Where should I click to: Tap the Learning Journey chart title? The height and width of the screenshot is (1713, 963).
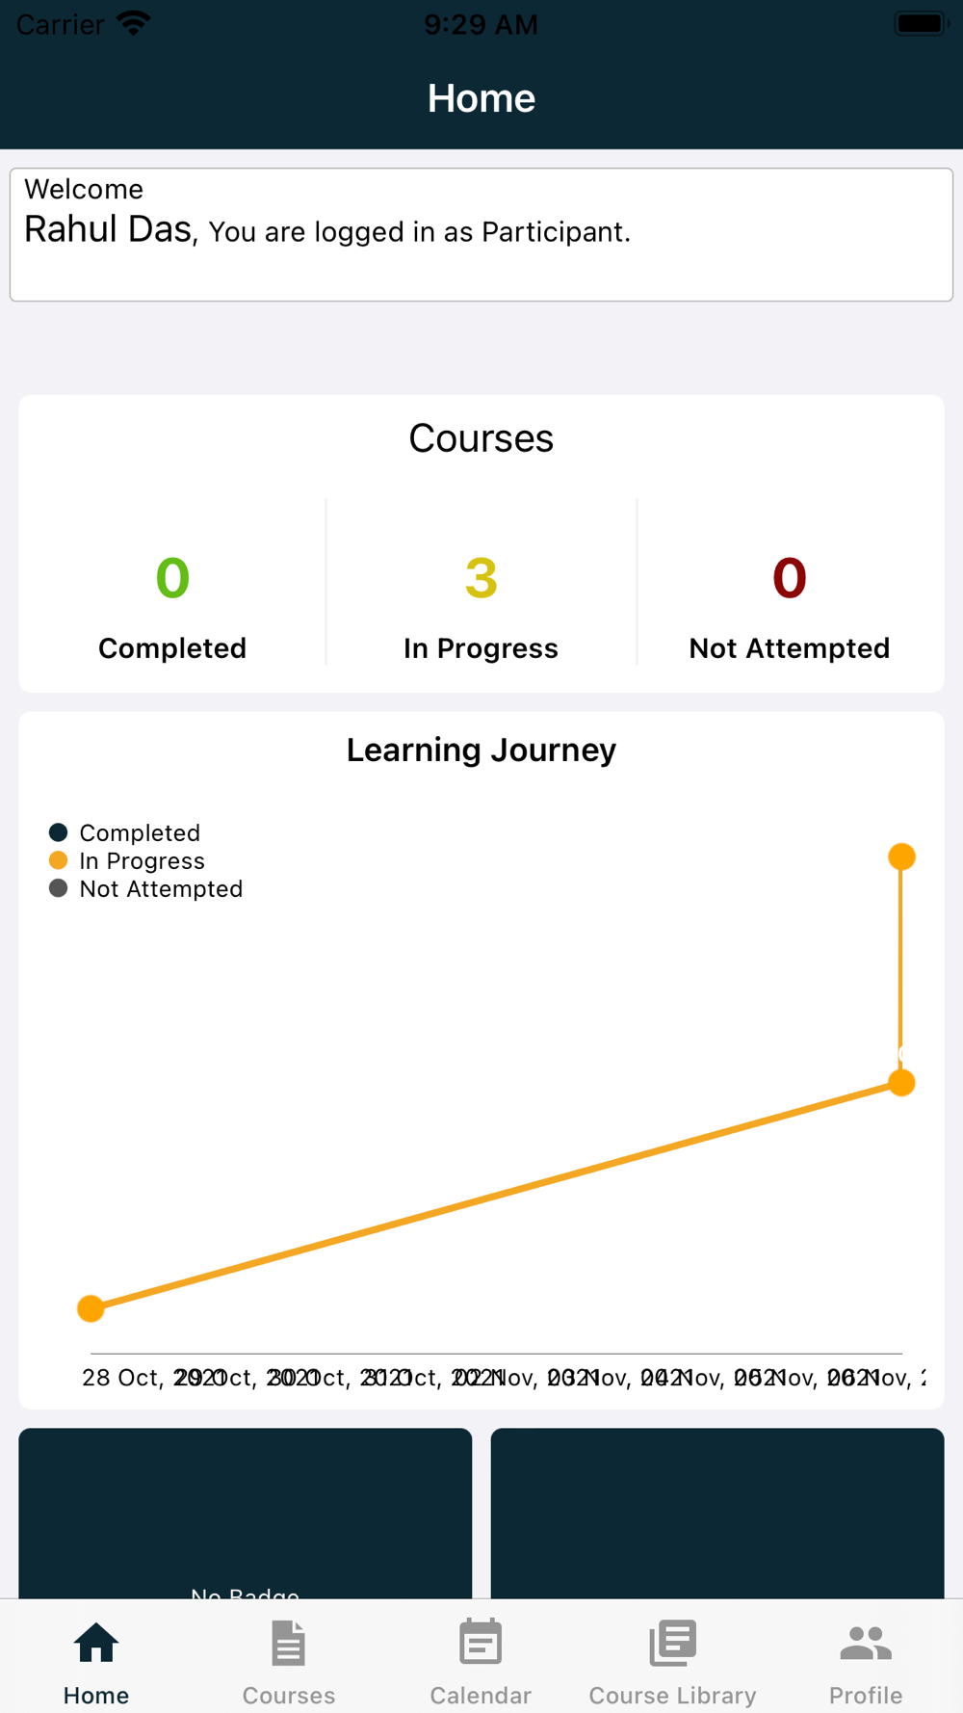click(x=481, y=750)
